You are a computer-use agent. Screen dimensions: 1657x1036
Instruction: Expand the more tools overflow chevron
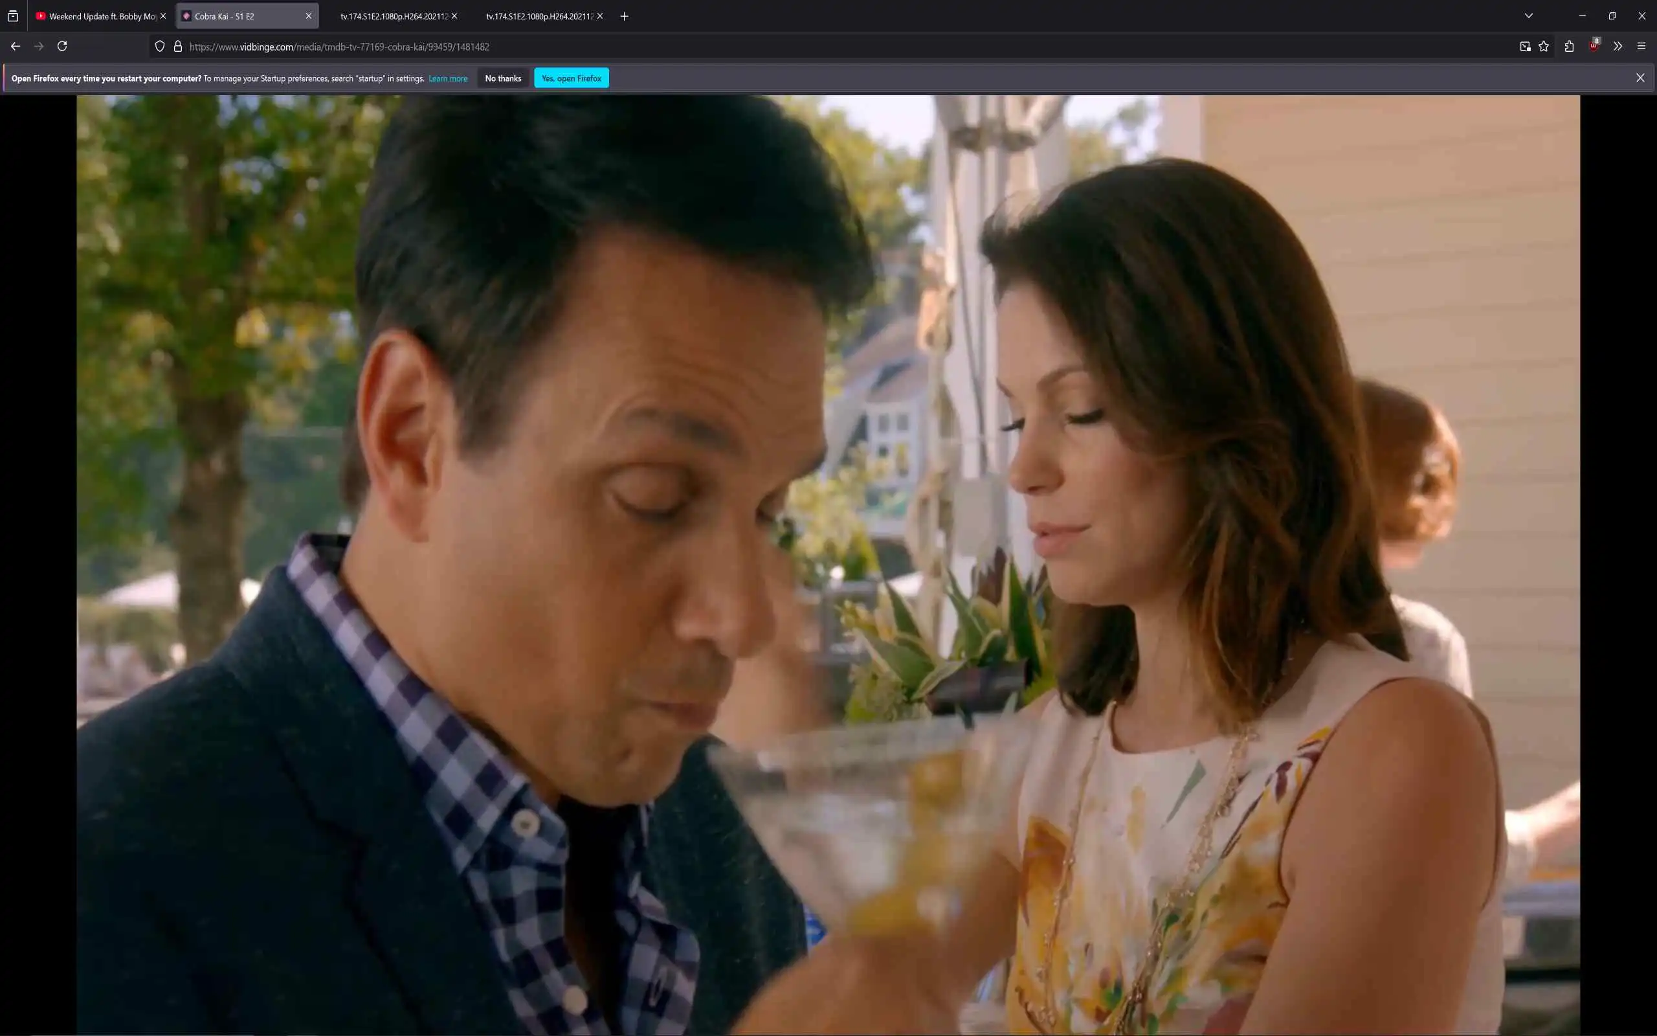[1618, 46]
